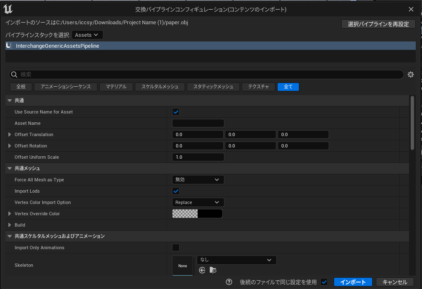Switch to the アニメーションシーケンス filter tab

[x=66, y=87]
